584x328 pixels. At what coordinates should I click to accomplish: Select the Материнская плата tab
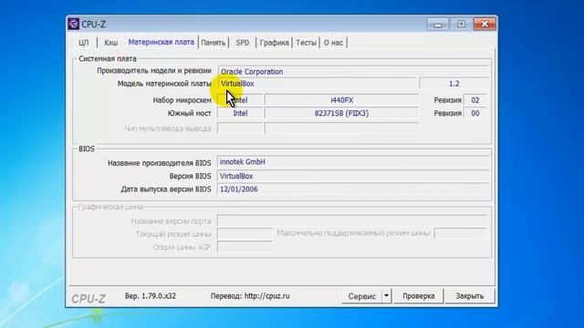(161, 42)
